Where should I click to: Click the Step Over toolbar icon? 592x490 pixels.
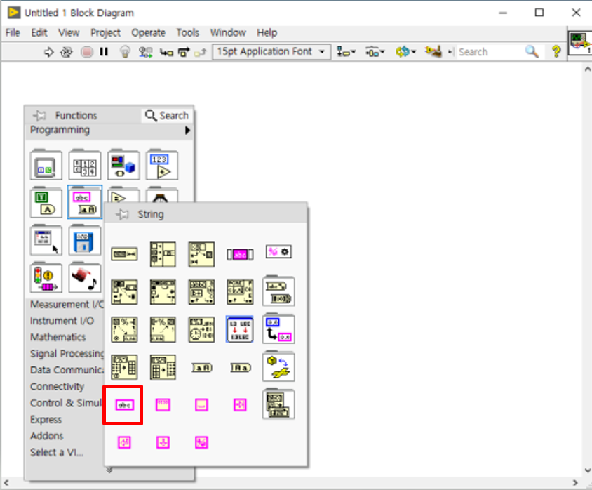pyautogui.click(x=184, y=52)
